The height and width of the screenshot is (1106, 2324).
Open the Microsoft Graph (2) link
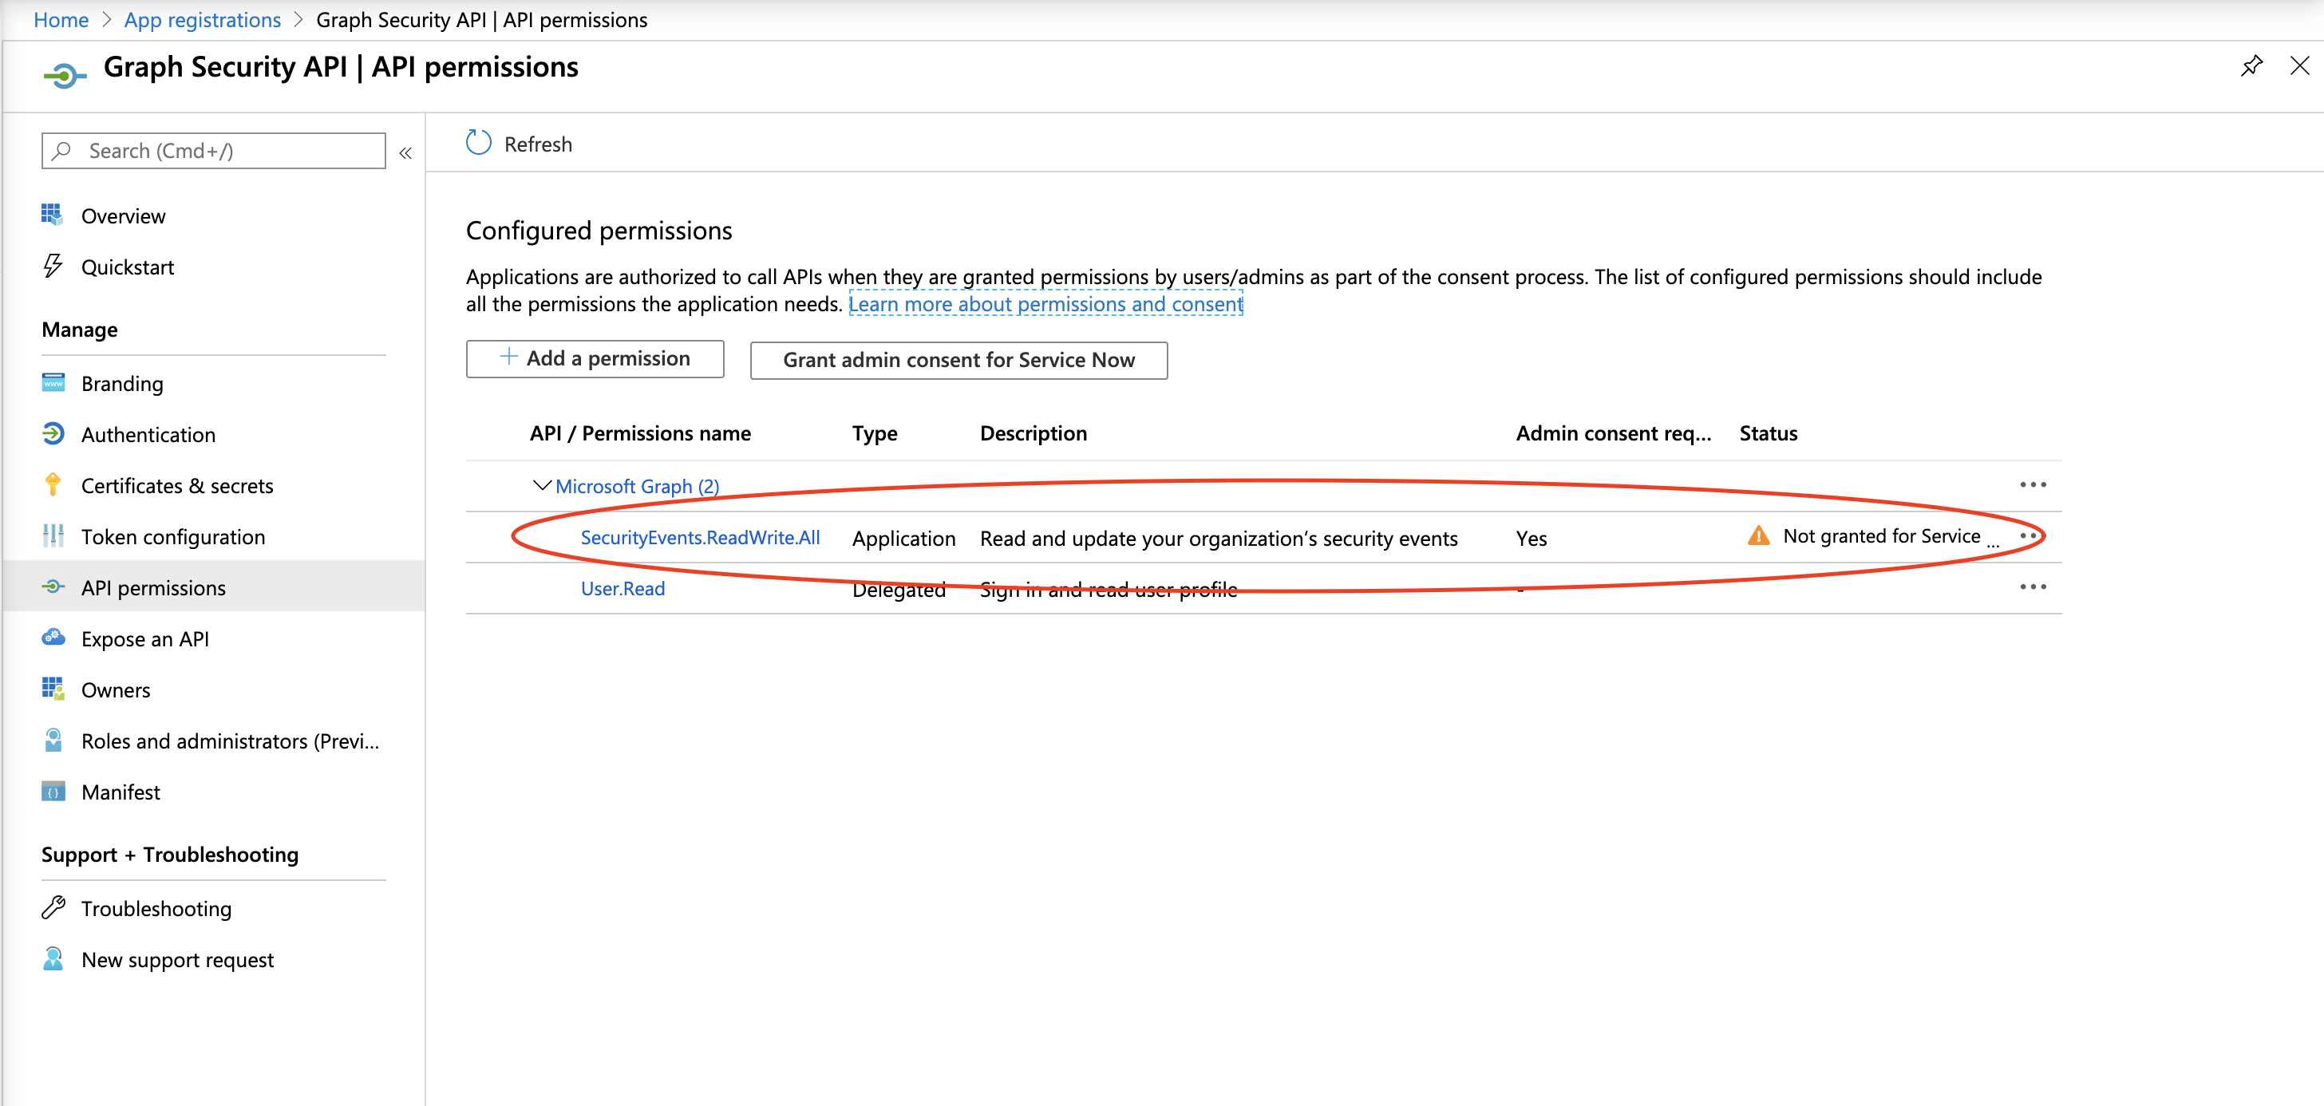[x=638, y=485]
